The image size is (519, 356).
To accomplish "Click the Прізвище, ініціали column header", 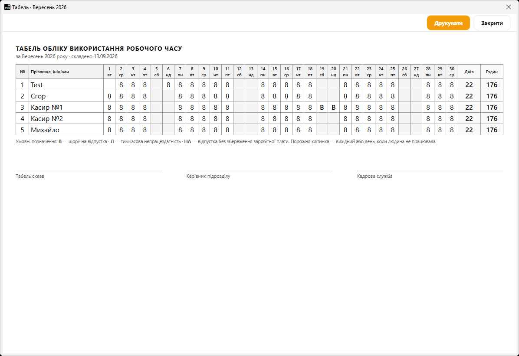I will point(66,72).
